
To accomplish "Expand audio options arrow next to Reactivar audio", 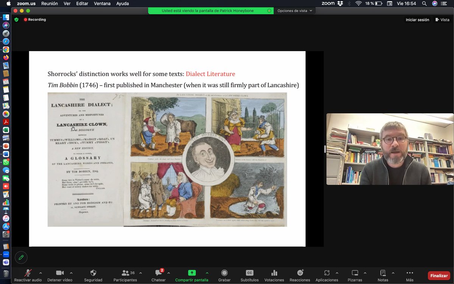I will tap(40, 273).
